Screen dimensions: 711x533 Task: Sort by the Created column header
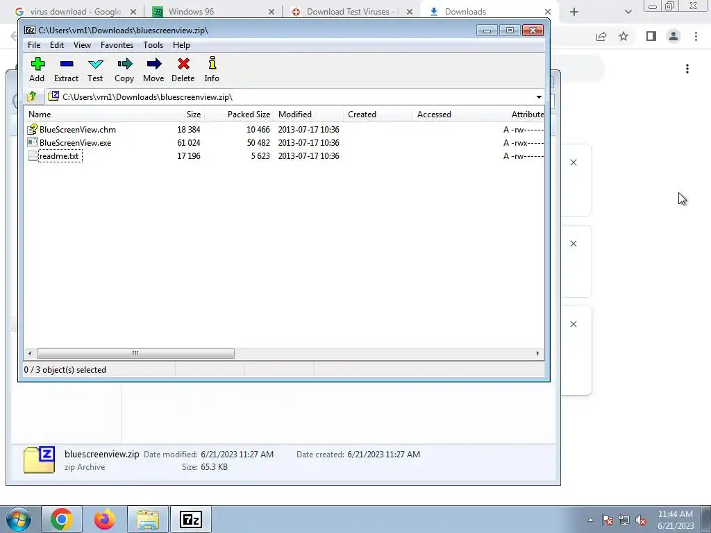click(x=378, y=115)
